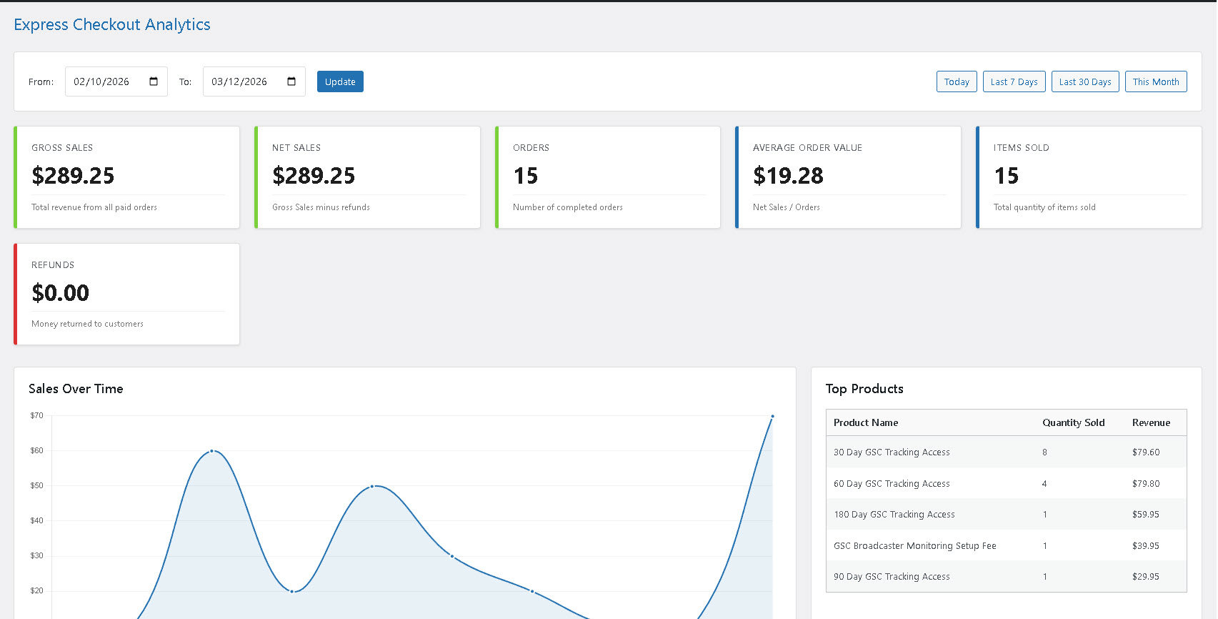Select the Net Sales stat card
The image size is (1218, 619).
[x=368, y=177]
